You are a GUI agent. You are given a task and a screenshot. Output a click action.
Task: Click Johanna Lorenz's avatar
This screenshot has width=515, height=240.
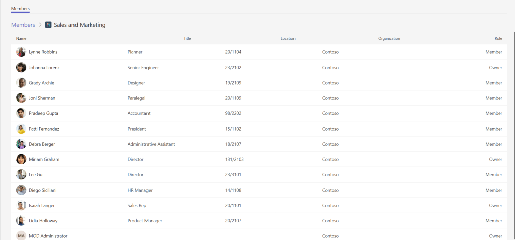pos(21,68)
